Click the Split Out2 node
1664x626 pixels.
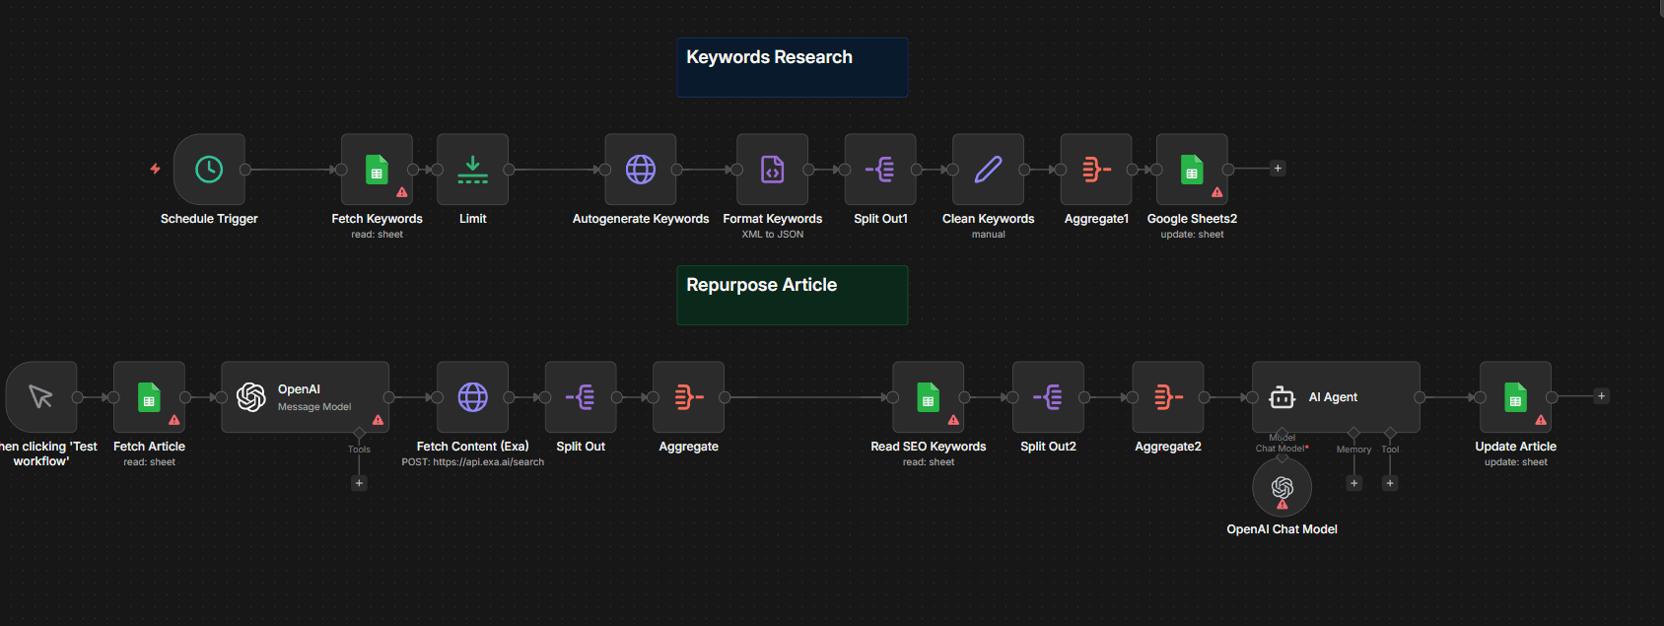[x=1048, y=397]
